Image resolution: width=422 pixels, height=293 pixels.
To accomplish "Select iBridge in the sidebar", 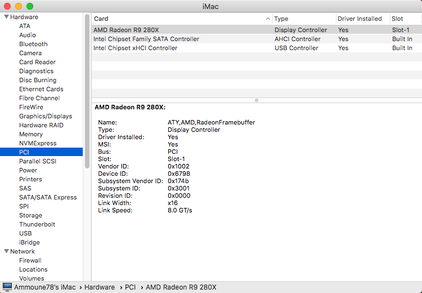I will click(29, 242).
